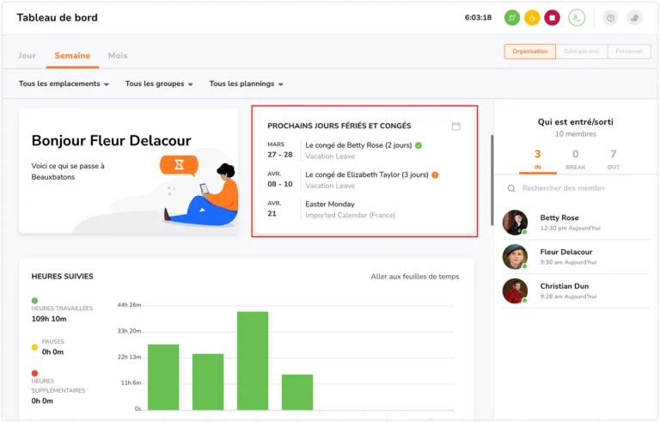Open the green-outlined user status icon
Image resolution: width=660 pixels, height=422 pixels.
[x=577, y=18]
